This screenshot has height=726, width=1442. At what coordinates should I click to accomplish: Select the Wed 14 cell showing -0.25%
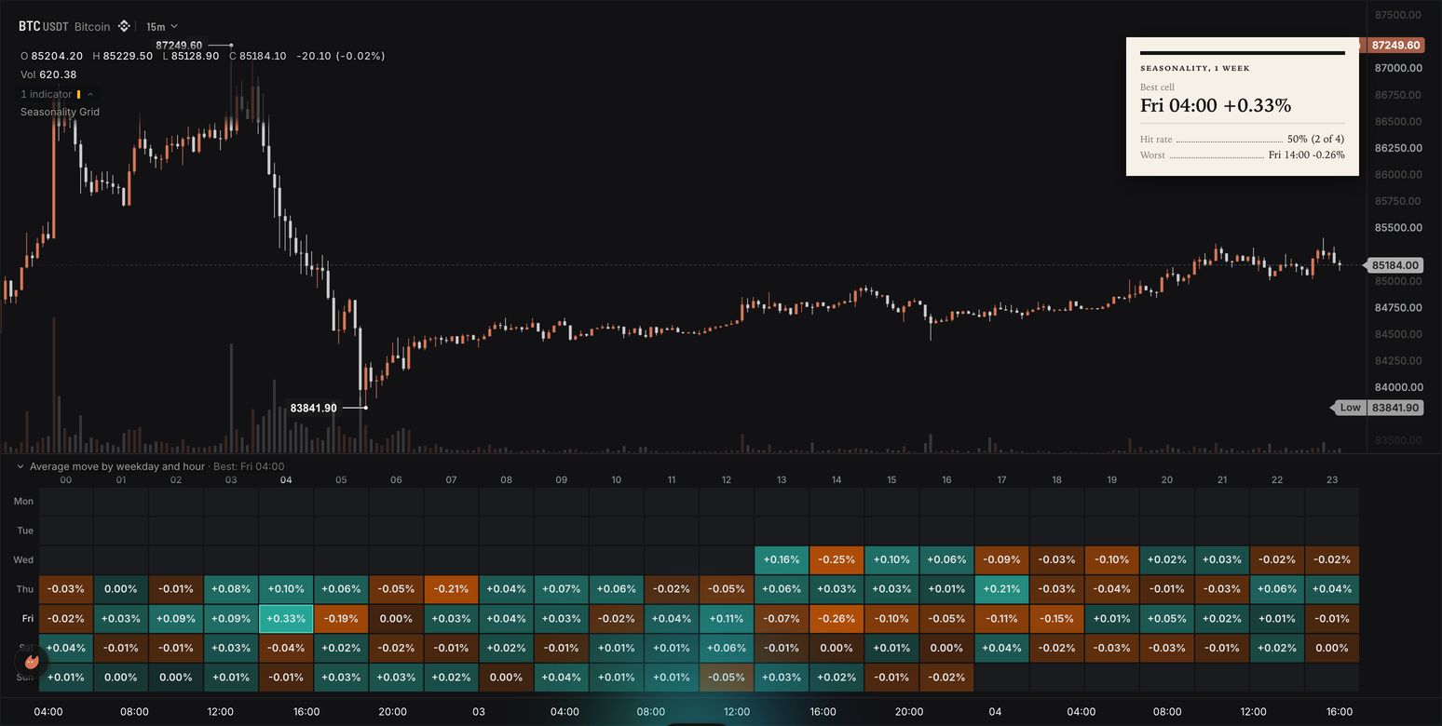click(x=837, y=559)
